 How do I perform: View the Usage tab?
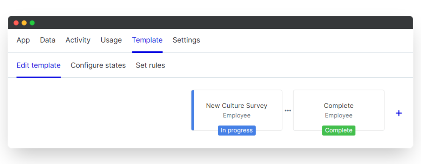111,40
